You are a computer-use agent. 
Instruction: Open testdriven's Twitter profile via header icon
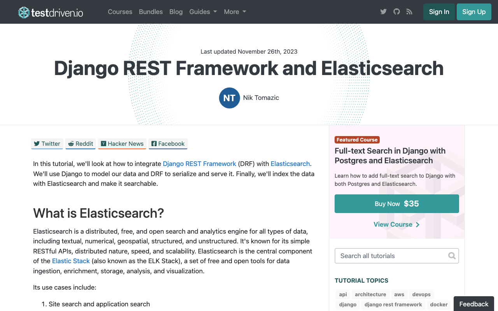[x=383, y=12]
